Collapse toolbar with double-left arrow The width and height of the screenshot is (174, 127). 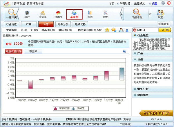122,14
